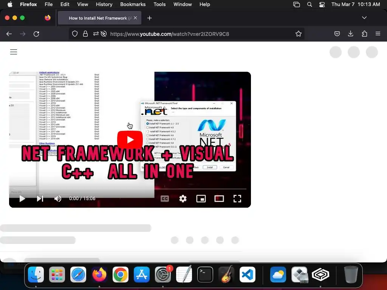Open the Tools menu
This screenshot has height=290, width=387.
[159, 4]
